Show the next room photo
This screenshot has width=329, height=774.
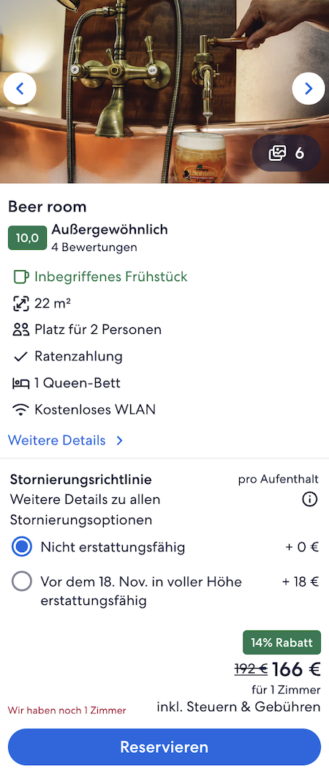309,89
